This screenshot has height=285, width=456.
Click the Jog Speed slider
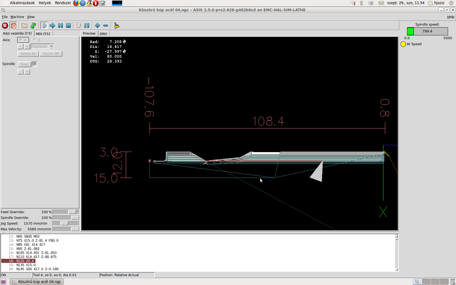(64, 223)
